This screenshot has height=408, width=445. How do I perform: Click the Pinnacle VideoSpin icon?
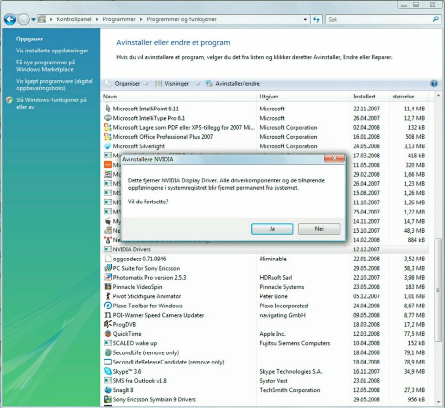point(108,287)
